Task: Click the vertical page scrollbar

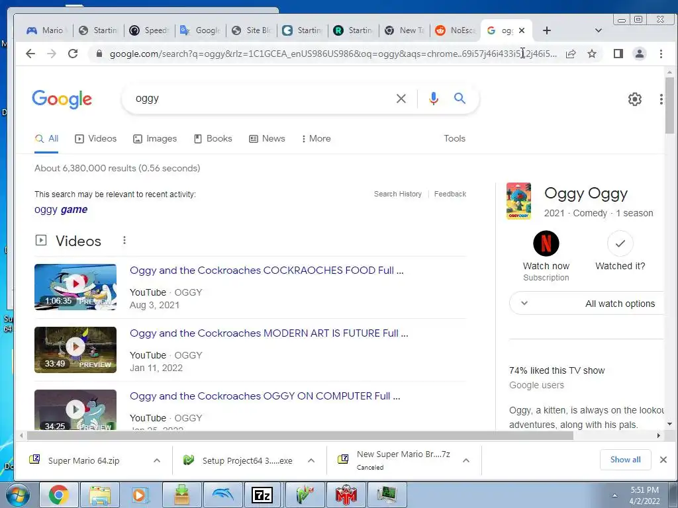Action: click(669, 106)
